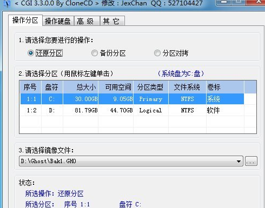Click the 所选操作: 还原分区 status line
Image resolution: width=265 pixels, height=208 pixels.
point(55,194)
